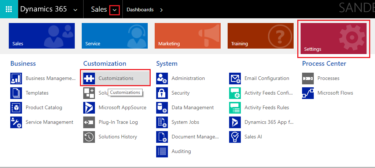Viewport: 375px width, 168px height.
Task: Click the Microsoft AppSource icon
Action: tap(89, 107)
